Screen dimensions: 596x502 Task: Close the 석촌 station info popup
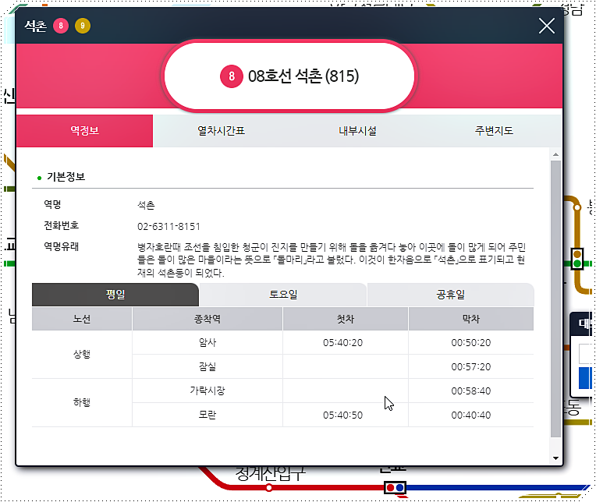point(547,26)
